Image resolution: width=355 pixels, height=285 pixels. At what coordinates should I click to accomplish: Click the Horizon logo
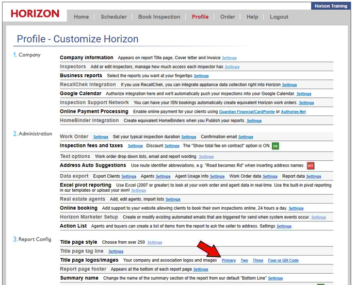point(35,14)
